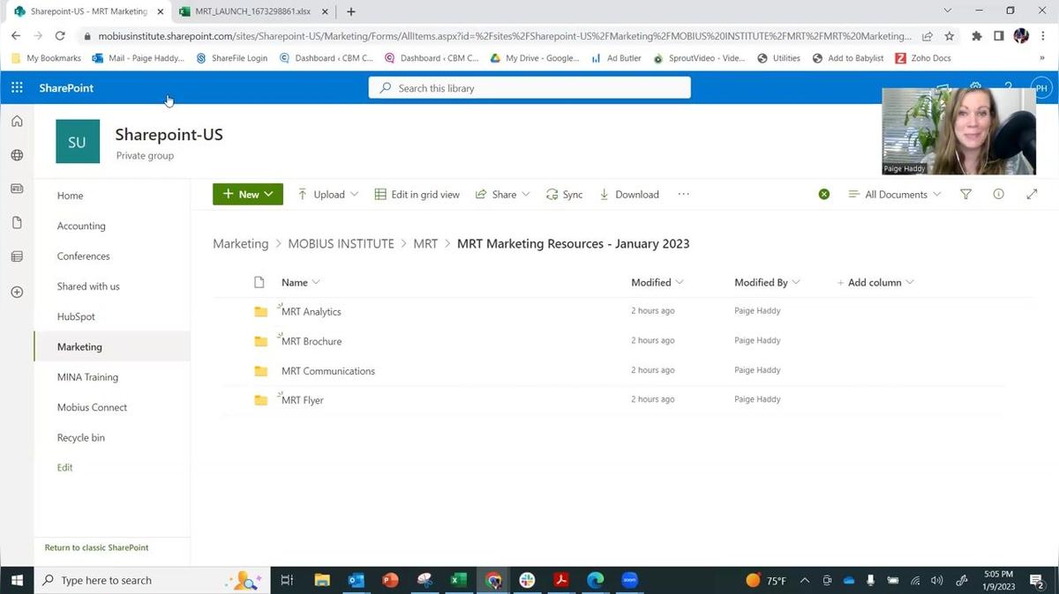Open the details pane info icon
Viewport: 1059px width, 594px height.
(x=998, y=194)
